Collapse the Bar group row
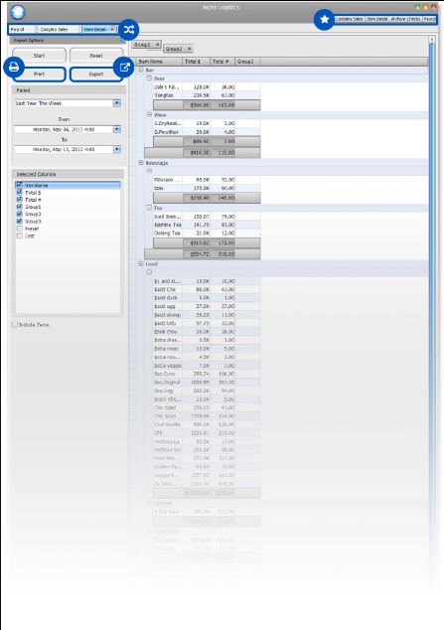444x630 pixels. point(141,70)
